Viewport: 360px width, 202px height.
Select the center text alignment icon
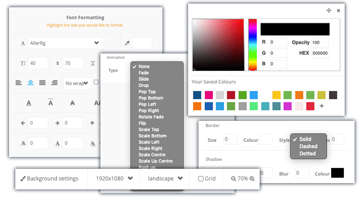point(31,83)
